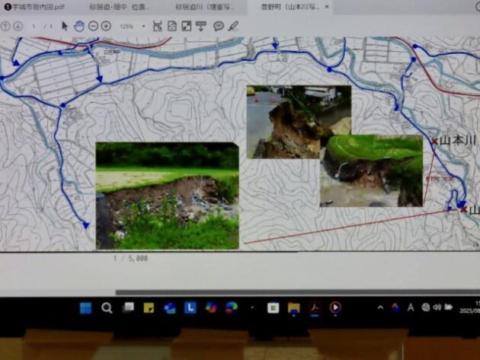Expand hidden system tray icons

[380, 307]
